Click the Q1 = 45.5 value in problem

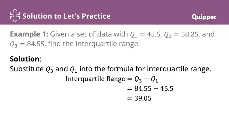[145, 35]
